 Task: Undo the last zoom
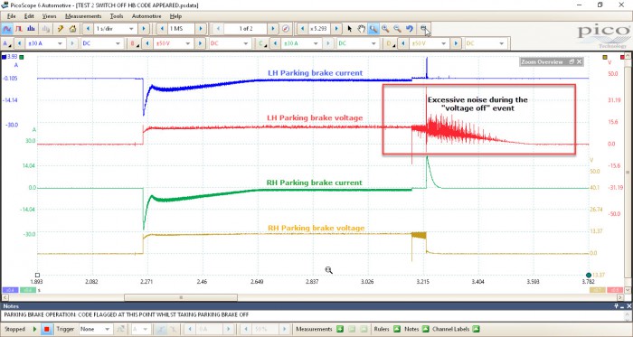click(410, 29)
